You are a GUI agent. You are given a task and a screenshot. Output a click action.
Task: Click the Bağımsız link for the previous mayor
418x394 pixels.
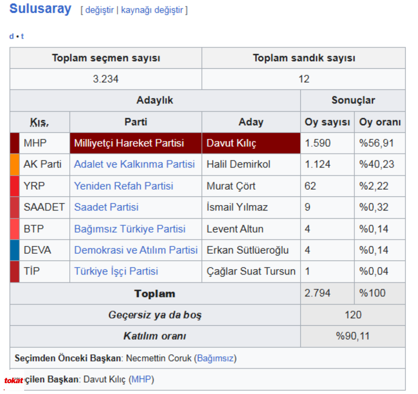[215, 358]
